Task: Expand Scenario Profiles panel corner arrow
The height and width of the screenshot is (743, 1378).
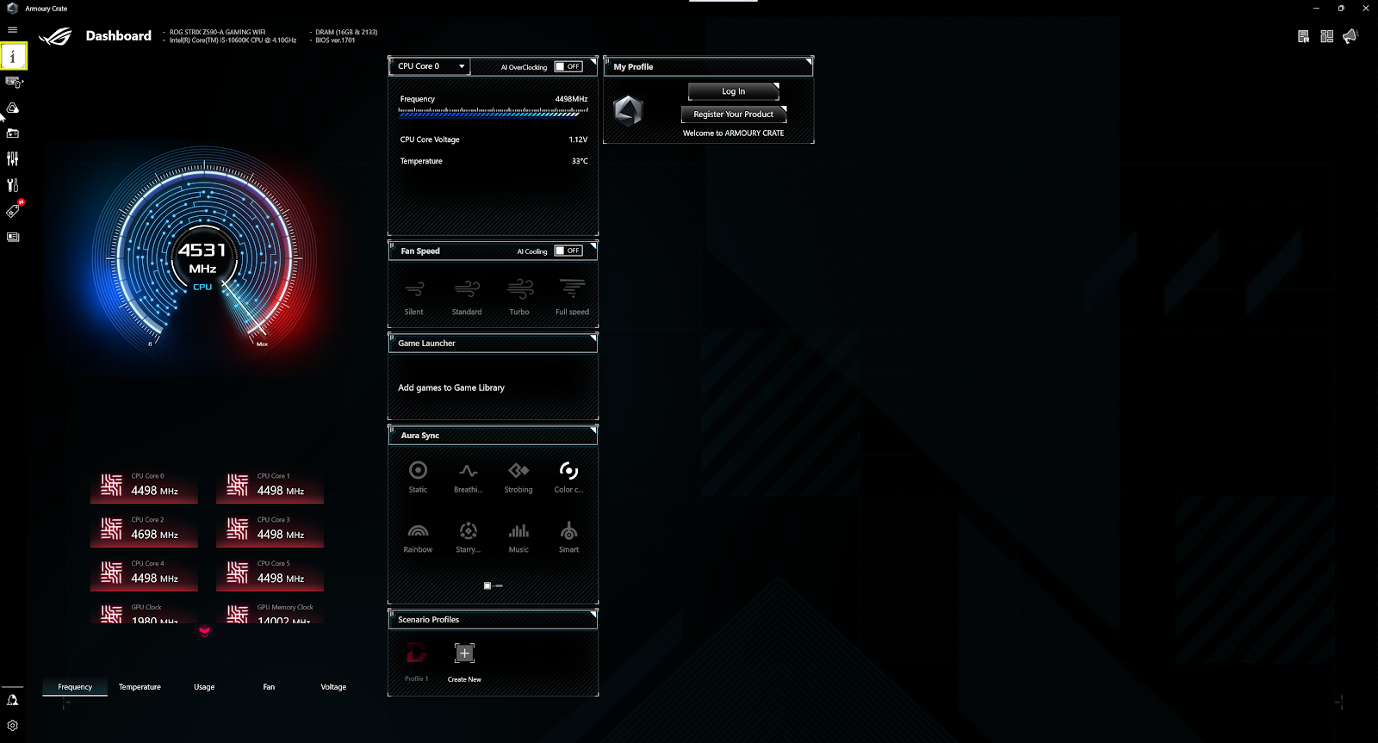Action: point(593,615)
